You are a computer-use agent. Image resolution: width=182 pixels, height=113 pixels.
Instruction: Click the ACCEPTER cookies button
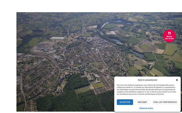125,102
